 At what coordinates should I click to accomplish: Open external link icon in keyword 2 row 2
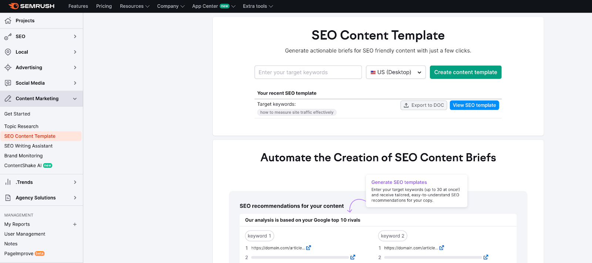pos(486,257)
